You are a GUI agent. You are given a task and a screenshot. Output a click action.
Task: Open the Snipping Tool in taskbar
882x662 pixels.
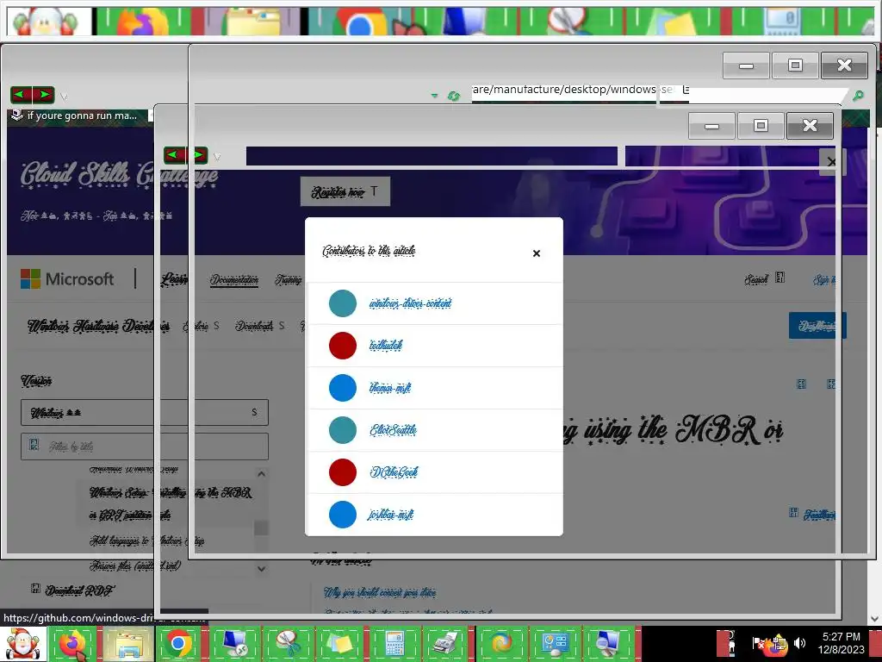coord(287,643)
